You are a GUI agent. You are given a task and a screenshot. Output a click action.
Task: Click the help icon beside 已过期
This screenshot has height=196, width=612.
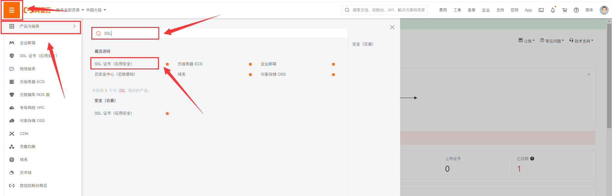[532, 159]
